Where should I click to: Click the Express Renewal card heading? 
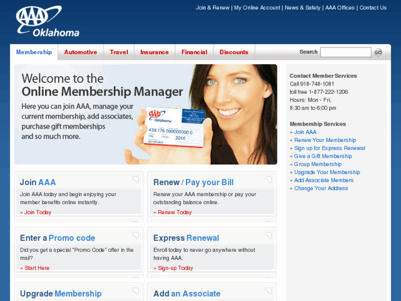point(186,238)
